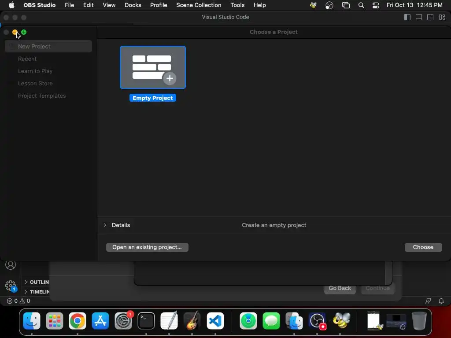This screenshot has width=451, height=338.
Task: Expand the OUTLINE section in VS Code
Action: pyautogui.click(x=36, y=282)
